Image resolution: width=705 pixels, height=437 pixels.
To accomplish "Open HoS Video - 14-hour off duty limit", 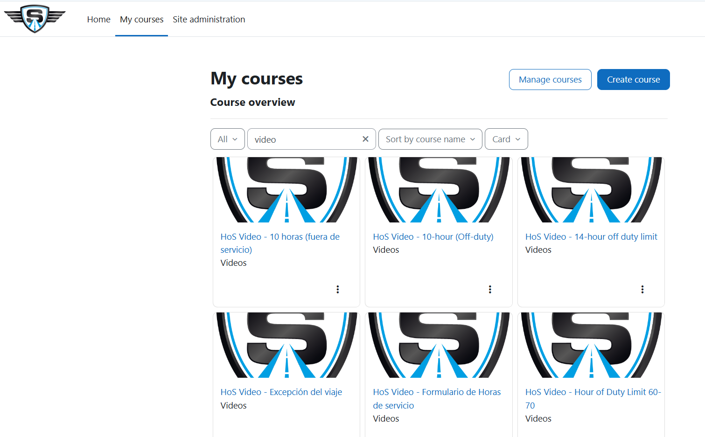I will pyautogui.click(x=591, y=236).
